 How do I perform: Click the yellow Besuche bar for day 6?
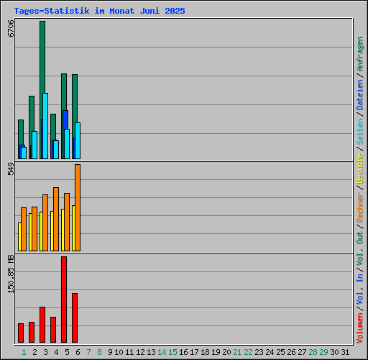pyautogui.click(x=73, y=228)
